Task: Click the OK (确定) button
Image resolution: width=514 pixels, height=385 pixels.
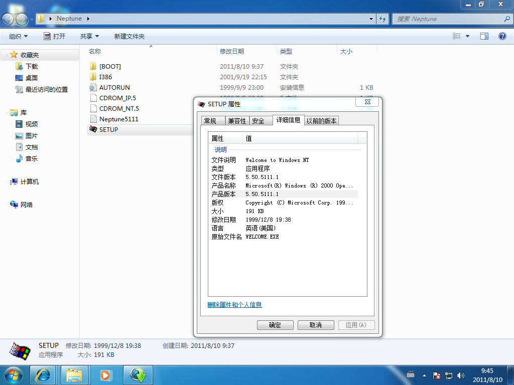Action: click(275, 325)
